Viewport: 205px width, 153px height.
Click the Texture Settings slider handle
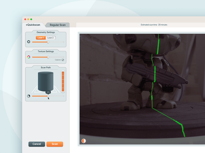tap(48, 57)
